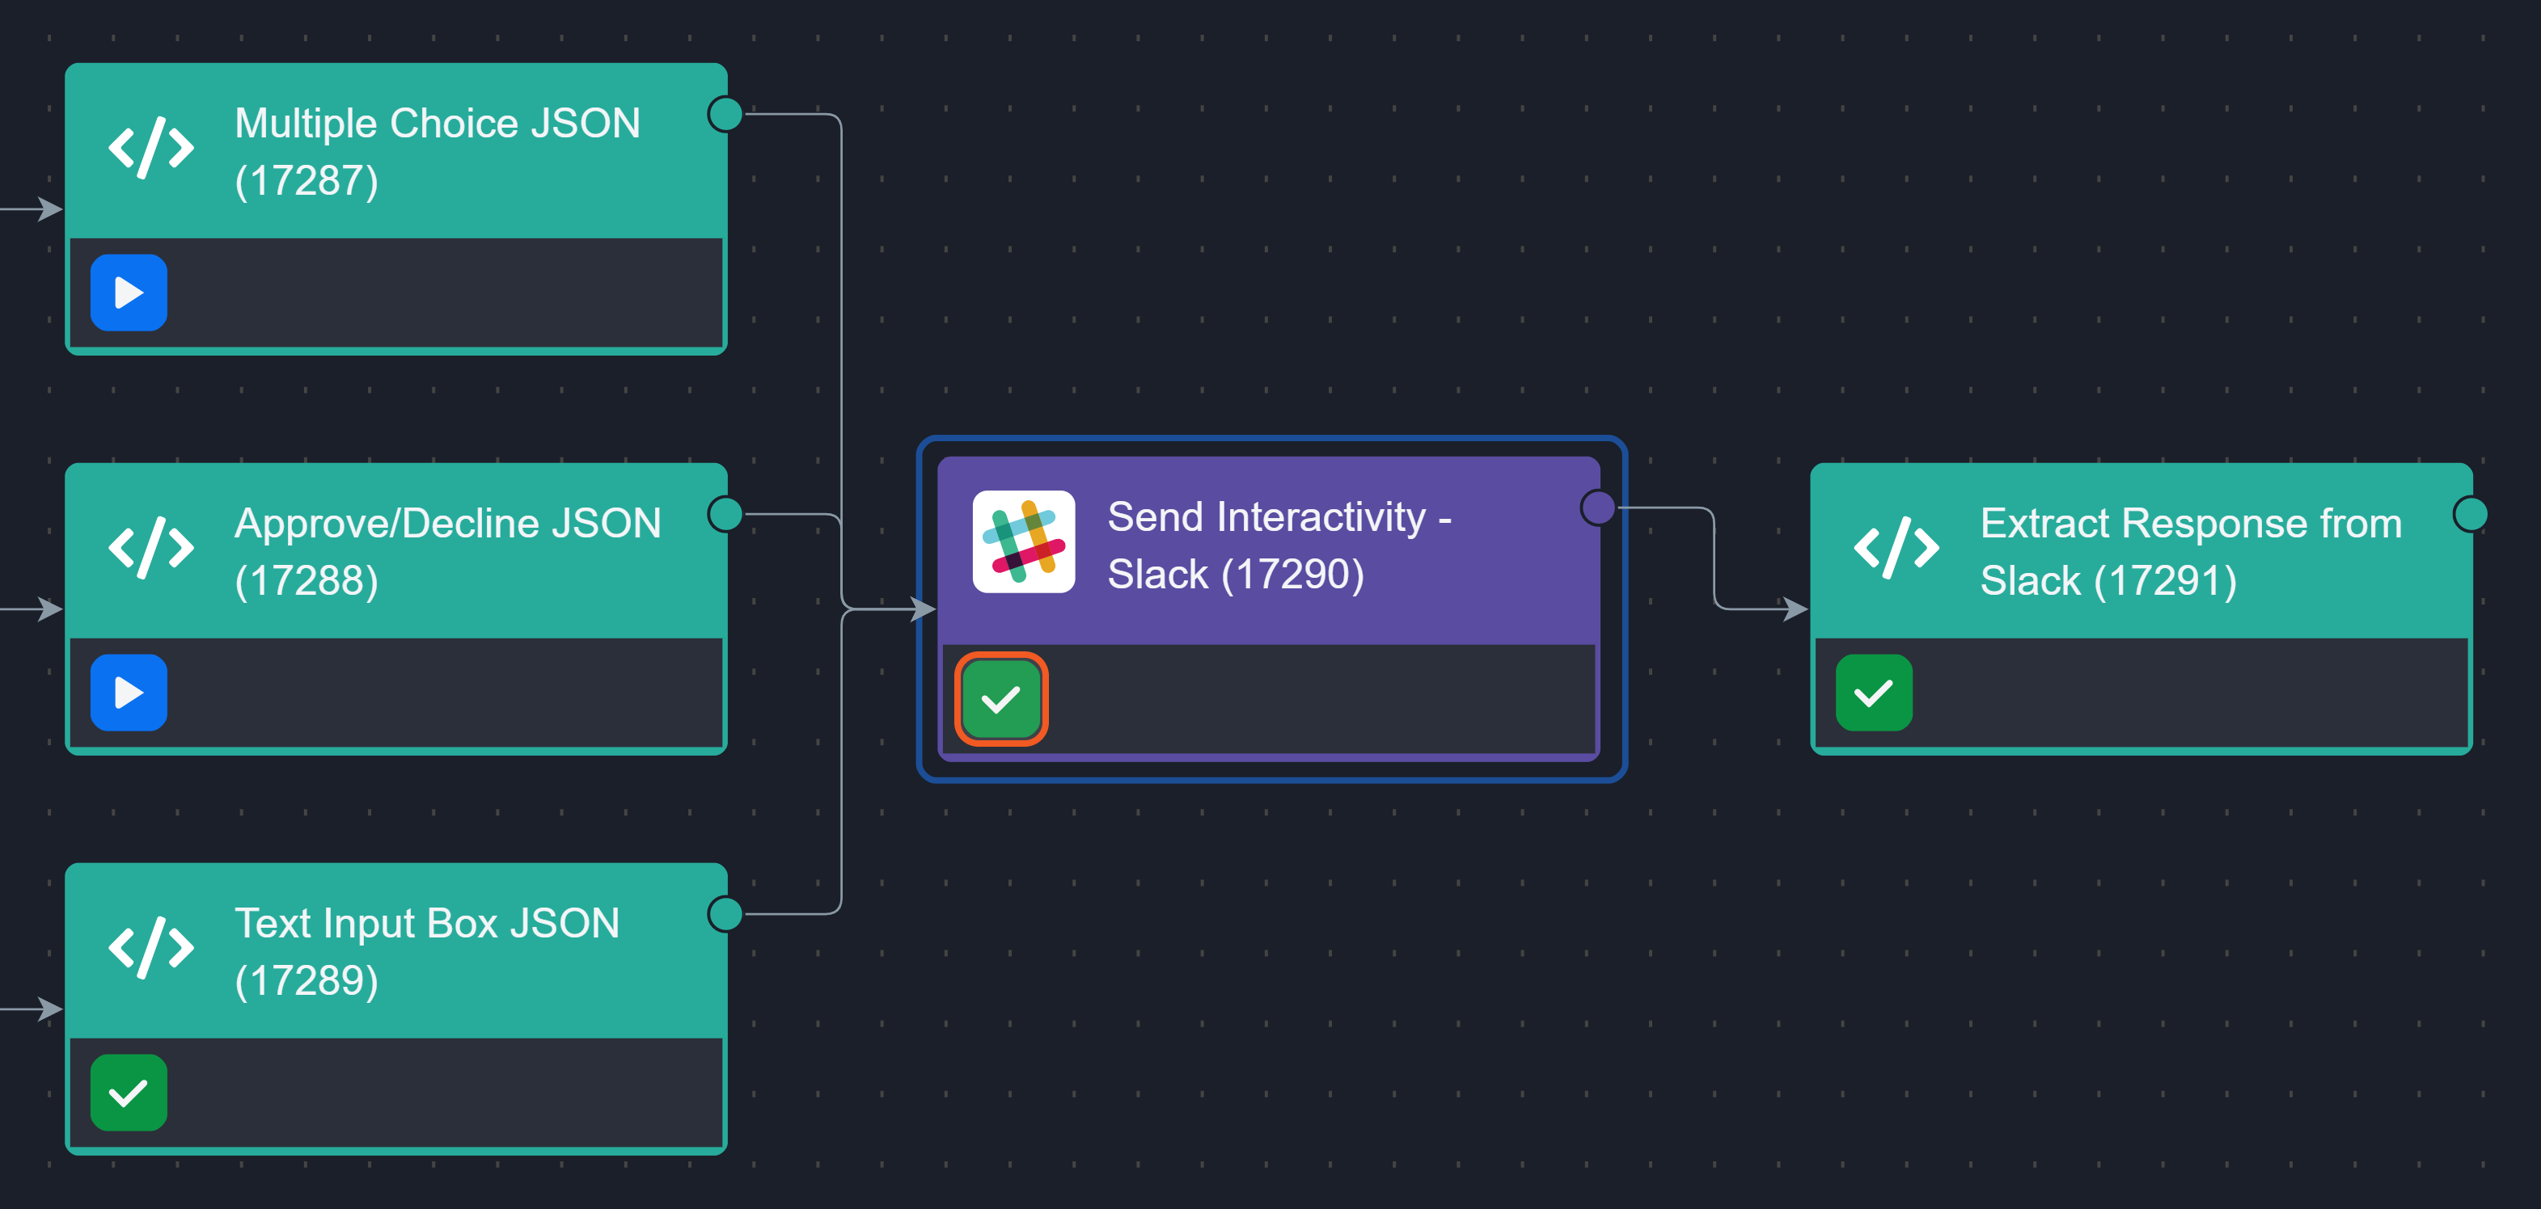Click green checkmark on Extract Response node

point(1873,693)
